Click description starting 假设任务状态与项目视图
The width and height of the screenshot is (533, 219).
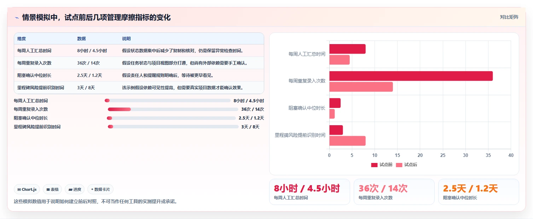(x=185, y=63)
